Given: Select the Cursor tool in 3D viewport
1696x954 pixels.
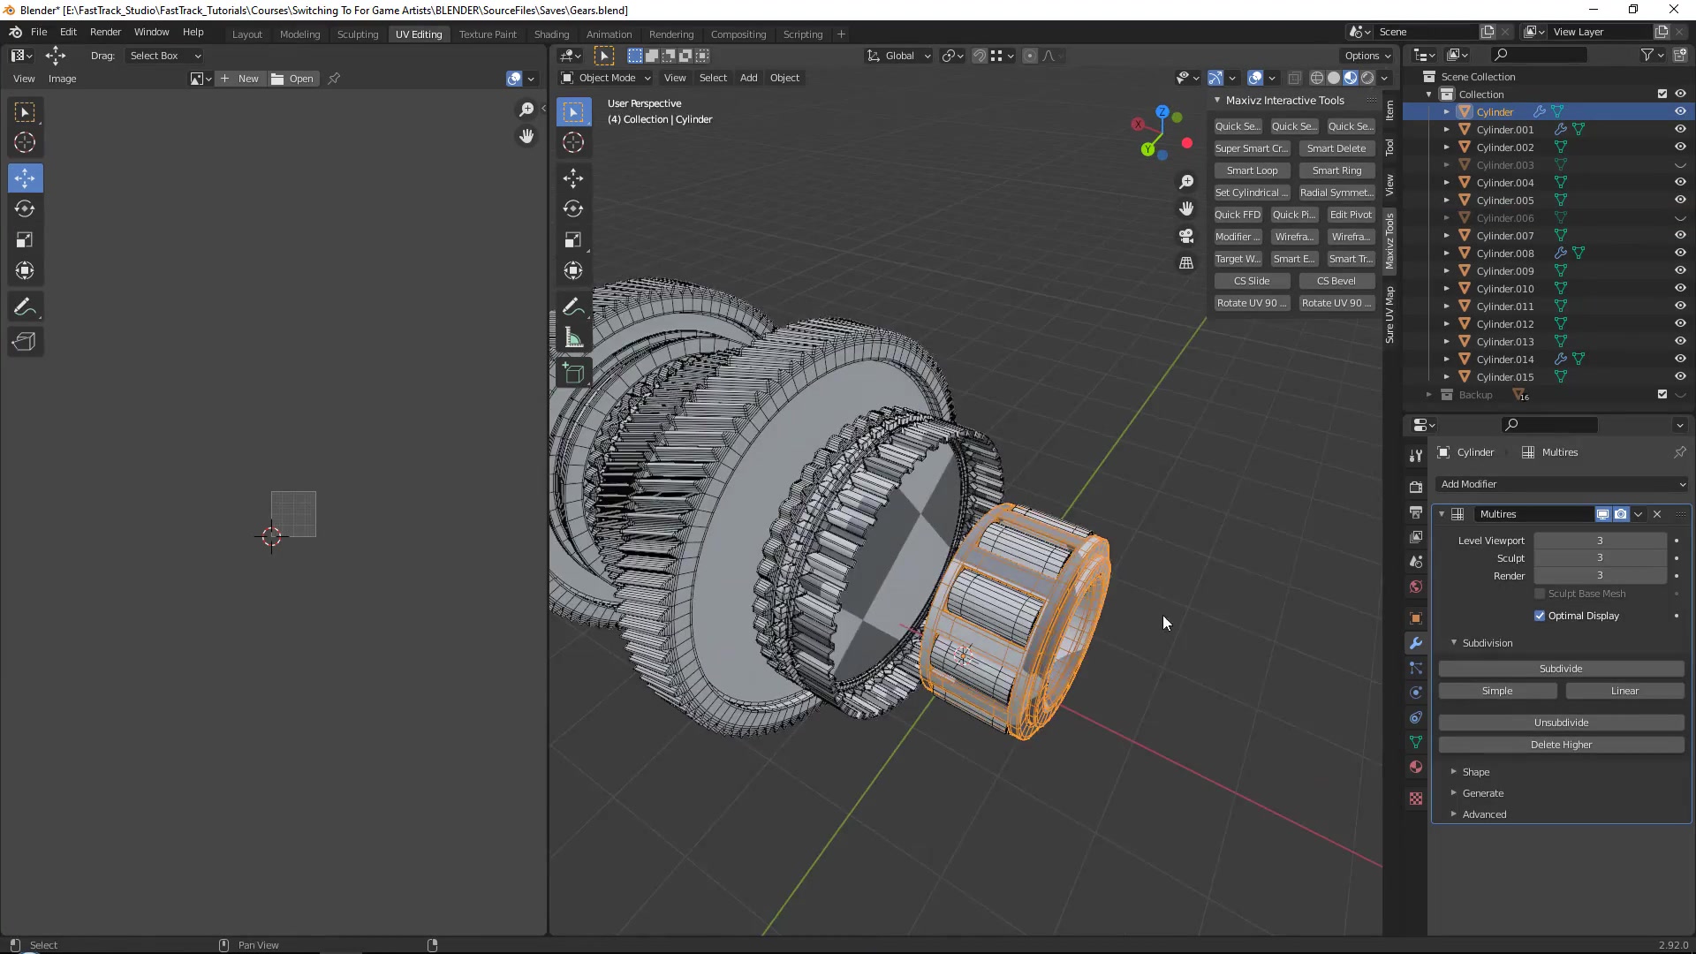Looking at the screenshot, I should 573,142.
